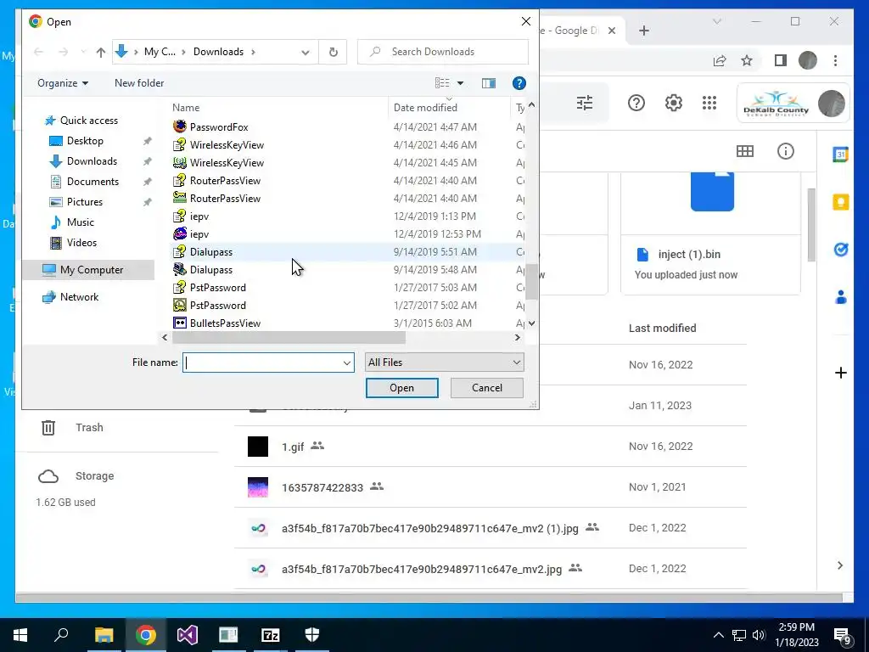Screen dimensions: 869x652
Task: Select the BulletsPassView file
Action: (225, 323)
